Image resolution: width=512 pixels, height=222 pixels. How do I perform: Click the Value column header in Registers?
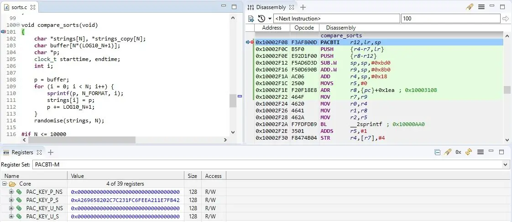click(x=125, y=176)
